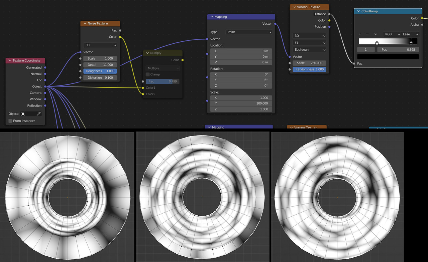Screen dimensions: 428x262
Task: Collapse the Texture Coordinate node
Action: 9,60
